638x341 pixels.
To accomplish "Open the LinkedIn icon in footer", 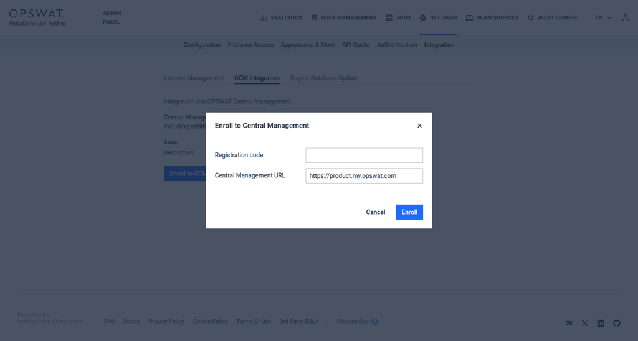I will (601, 323).
